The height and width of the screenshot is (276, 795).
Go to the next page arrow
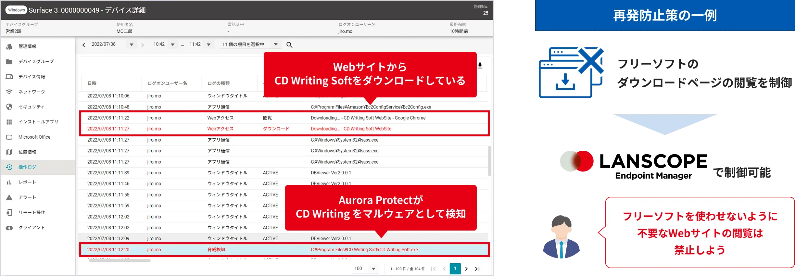(x=466, y=269)
